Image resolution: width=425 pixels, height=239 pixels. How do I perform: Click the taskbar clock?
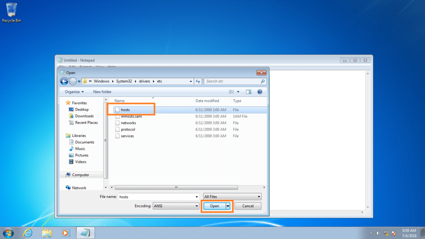click(409, 233)
